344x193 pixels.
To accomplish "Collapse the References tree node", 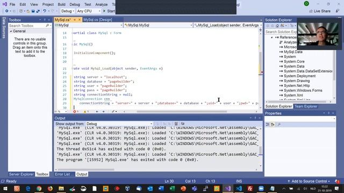I will point(271,38).
